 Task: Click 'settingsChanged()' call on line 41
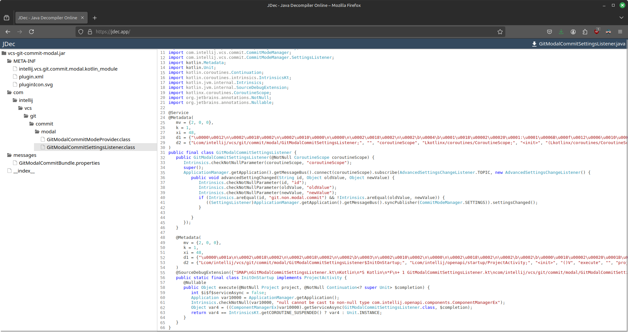coord(514,203)
